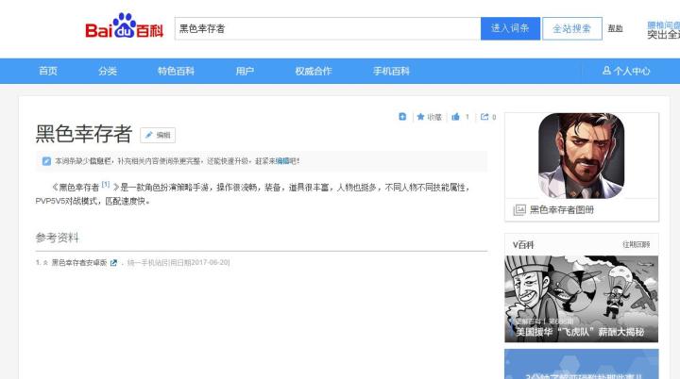Click the share icon
This screenshot has width=680, height=379.
point(484,117)
